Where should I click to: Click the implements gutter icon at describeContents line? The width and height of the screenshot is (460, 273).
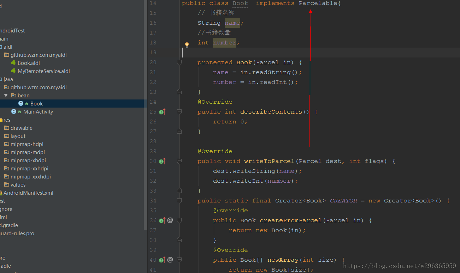[x=162, y=112]
